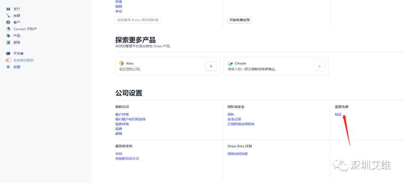Click the 支付 payments icon in sidebar
This screenshot has width=404, height=183.
pos(8,9)
